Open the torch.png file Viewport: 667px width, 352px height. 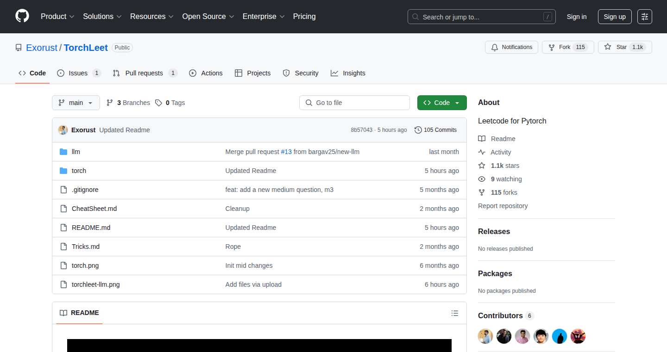pos(85,266)
